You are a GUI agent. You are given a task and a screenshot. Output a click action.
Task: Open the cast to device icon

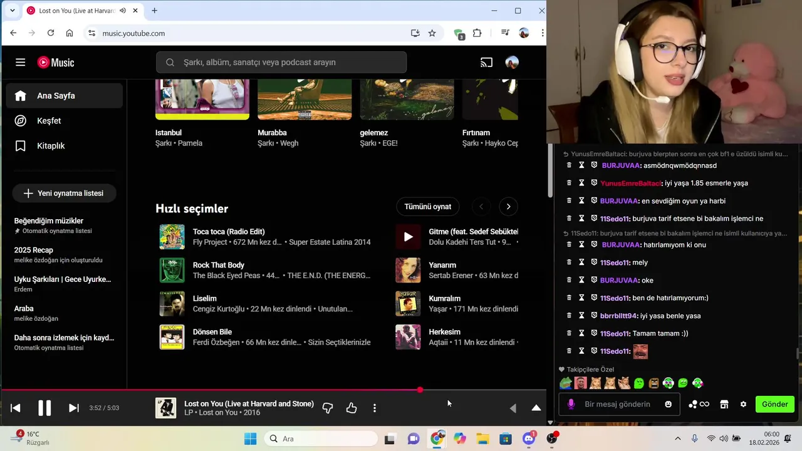pos(486,62)
